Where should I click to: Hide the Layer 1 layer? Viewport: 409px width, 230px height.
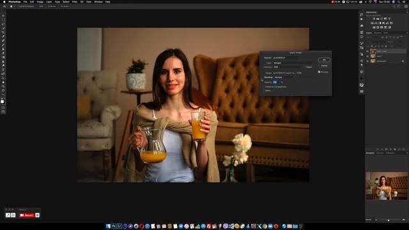(x=367, y=56)
